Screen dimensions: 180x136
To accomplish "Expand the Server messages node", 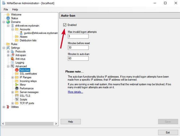I will pos(12,92).
